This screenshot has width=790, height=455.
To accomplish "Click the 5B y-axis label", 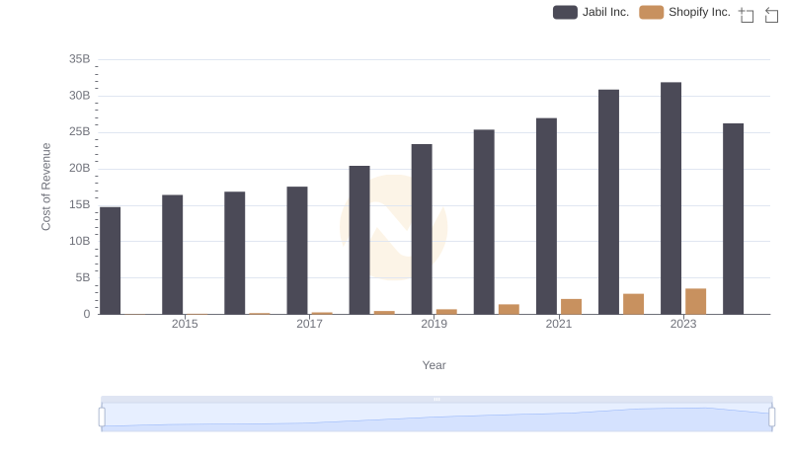I will click(x=83, y=277).
